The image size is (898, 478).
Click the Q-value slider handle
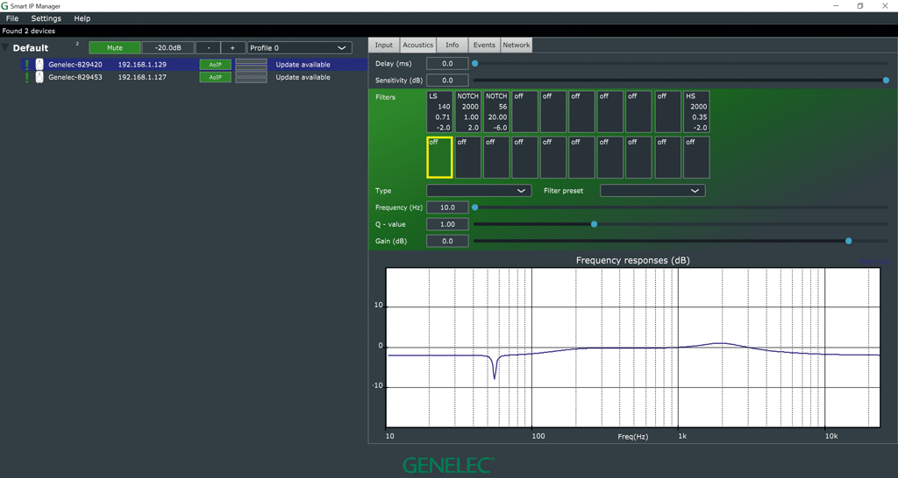click(x=594, y=224)
